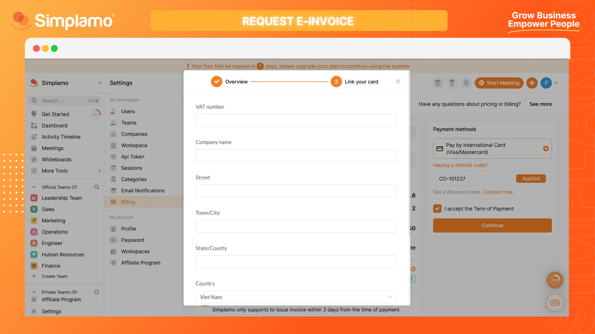
Task: Click the Meetings calendar icon
Action: [x=34, y=148]
